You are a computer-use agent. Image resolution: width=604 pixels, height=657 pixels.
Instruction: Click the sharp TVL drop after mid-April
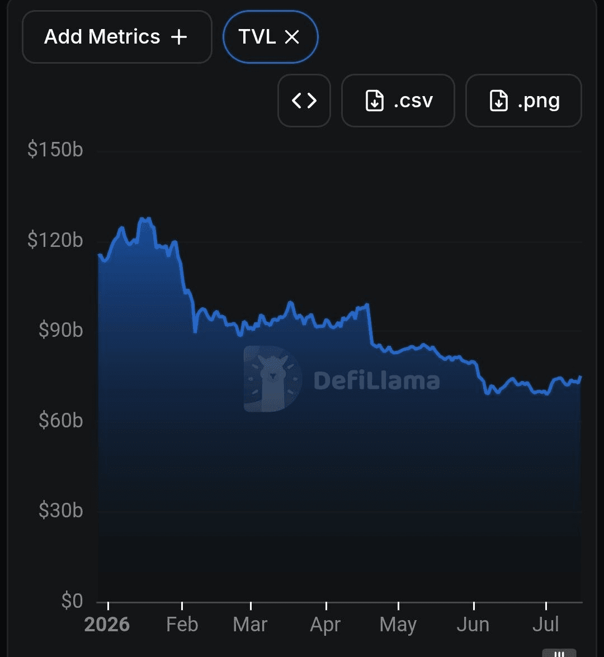point(370,325)
